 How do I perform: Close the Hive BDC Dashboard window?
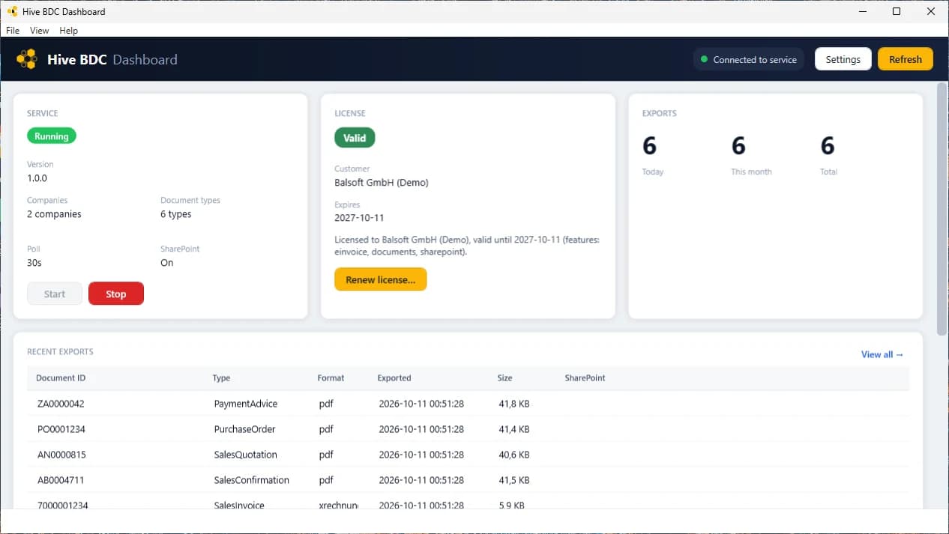coord(931,11)
